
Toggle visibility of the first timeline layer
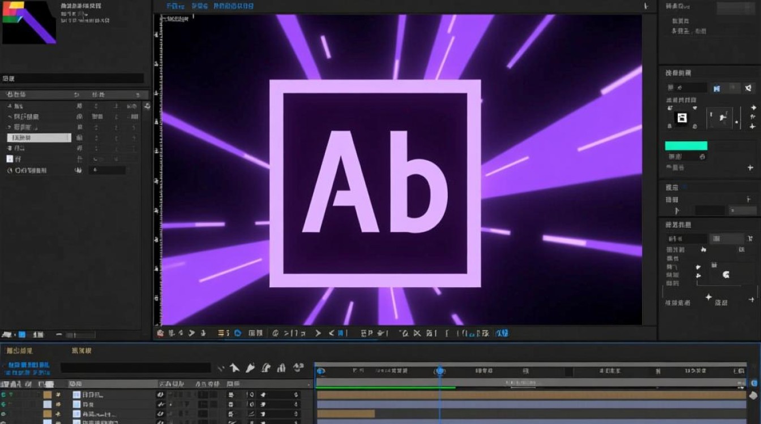[4, 394]
